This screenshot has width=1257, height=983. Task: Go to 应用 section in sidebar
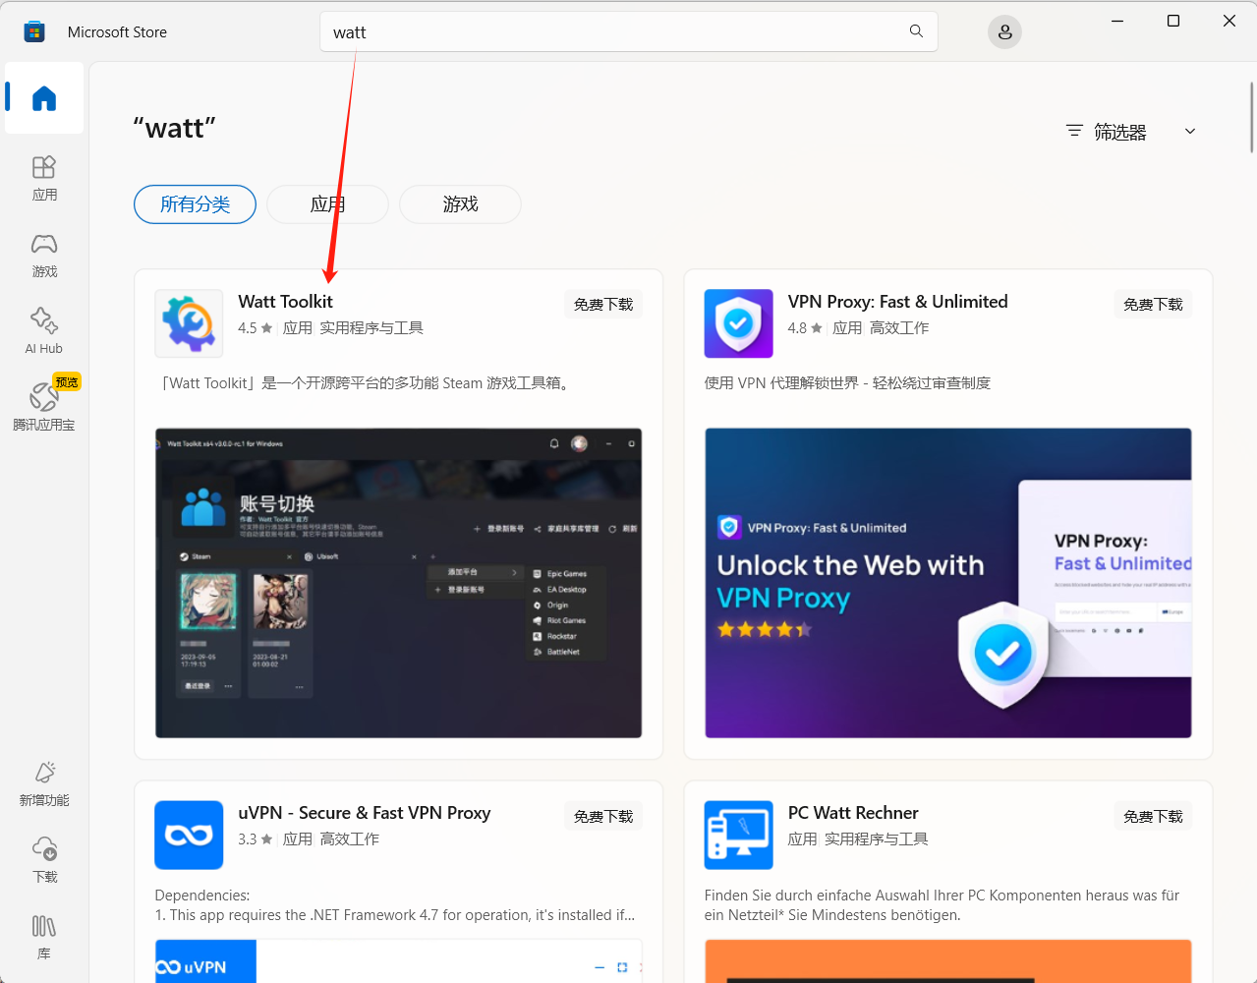tap(44, 178)
